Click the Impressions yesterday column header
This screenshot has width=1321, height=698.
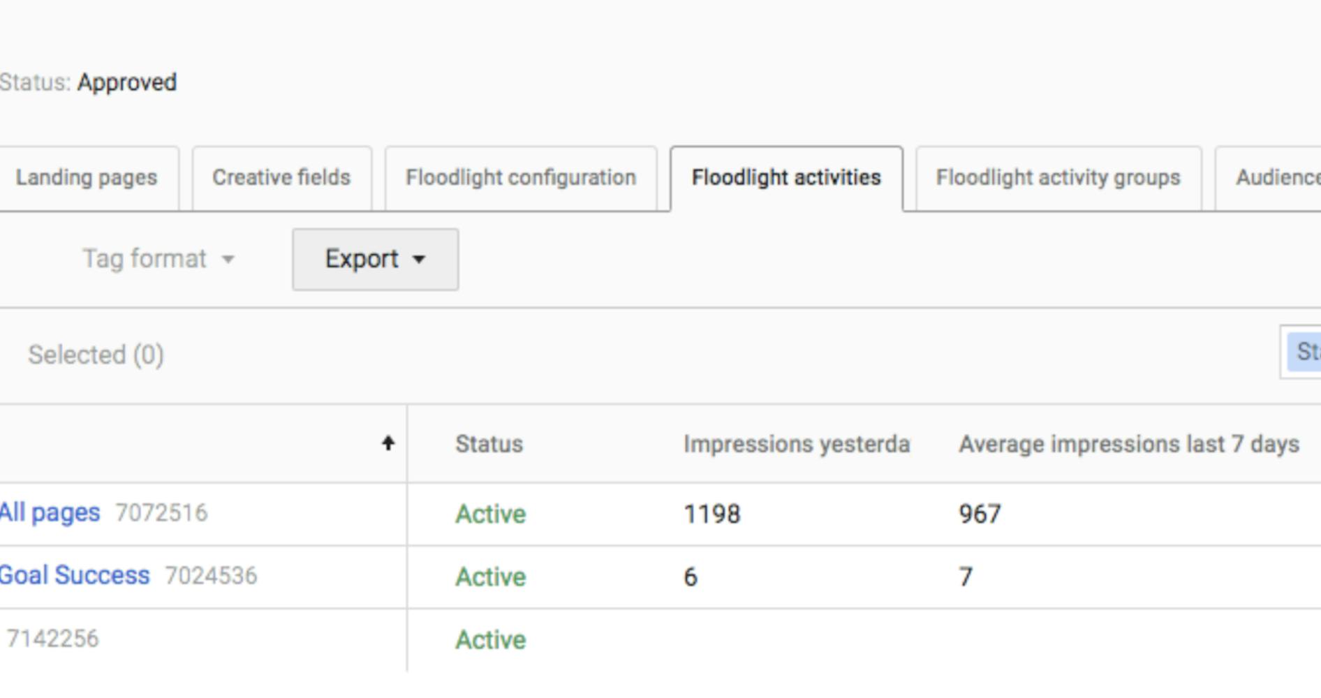click(797, 443)
